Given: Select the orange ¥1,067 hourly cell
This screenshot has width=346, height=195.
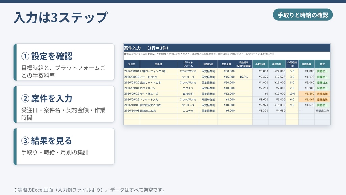Looking at the screenshot, I should (x=306, y=99).
